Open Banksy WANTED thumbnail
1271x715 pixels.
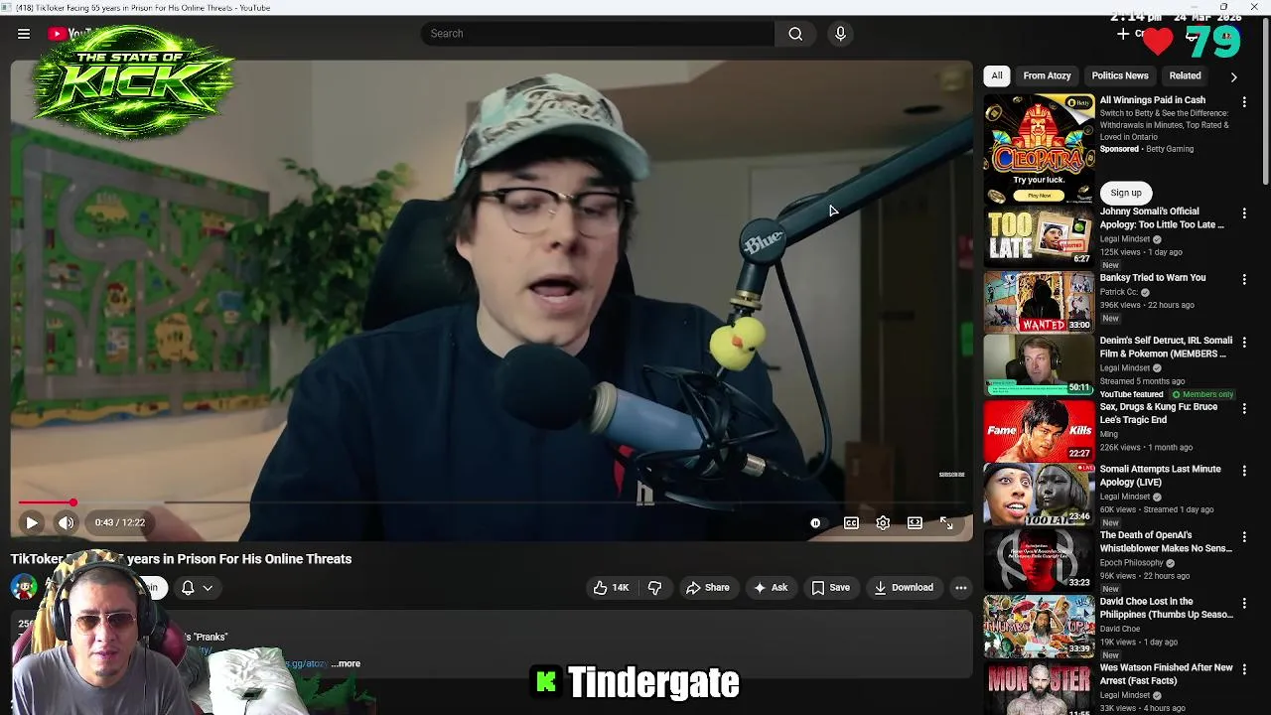1039,301
